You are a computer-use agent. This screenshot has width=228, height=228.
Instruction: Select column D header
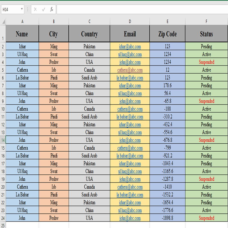tap(130, 21)
